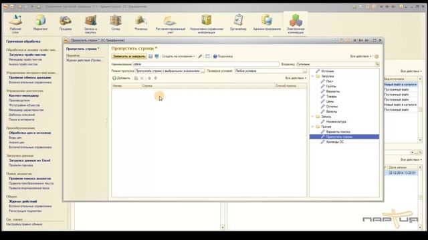
Task: Click the copy row icon next to Добавить
Action: pyautogui.click(x=136, y=78)
